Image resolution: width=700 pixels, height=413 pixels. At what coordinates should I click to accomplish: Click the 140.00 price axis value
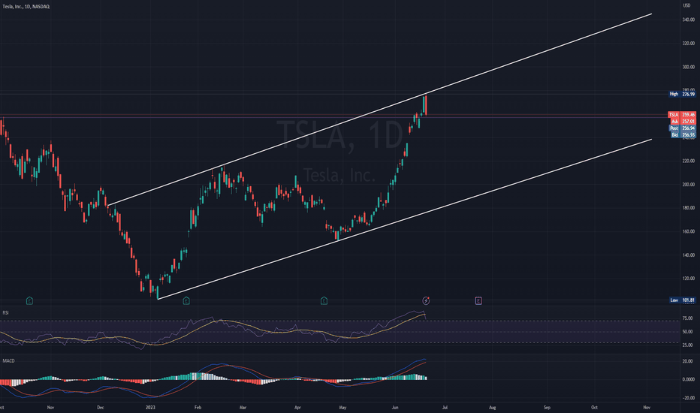pyautogui.click(x=689, y=255)
